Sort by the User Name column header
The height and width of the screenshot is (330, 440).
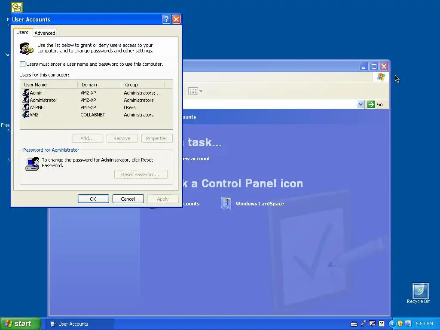coord(49,85)
